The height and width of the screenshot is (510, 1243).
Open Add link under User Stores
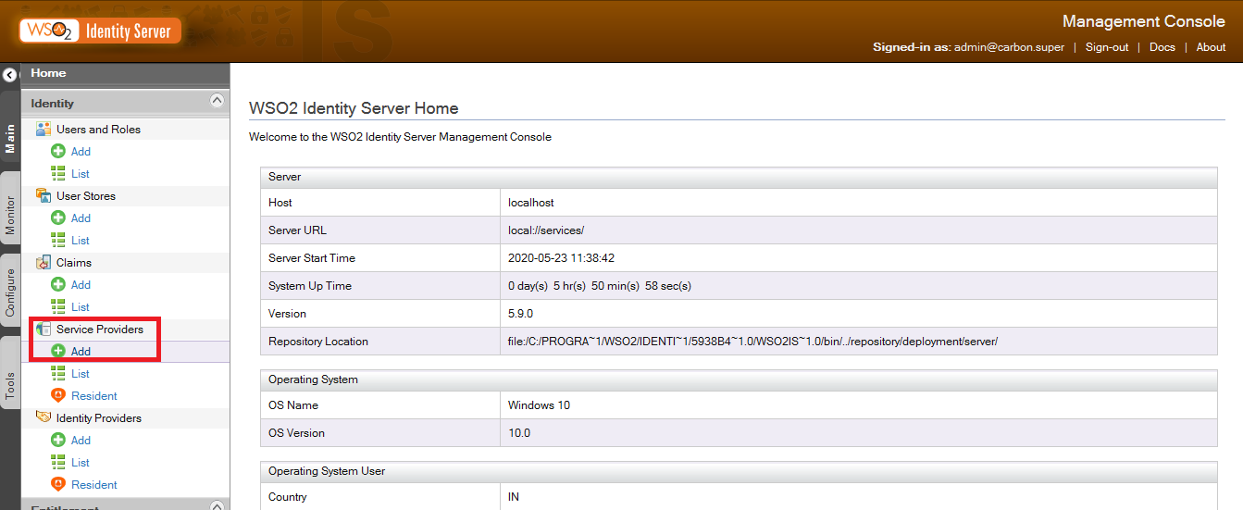(x=81, y=218)
